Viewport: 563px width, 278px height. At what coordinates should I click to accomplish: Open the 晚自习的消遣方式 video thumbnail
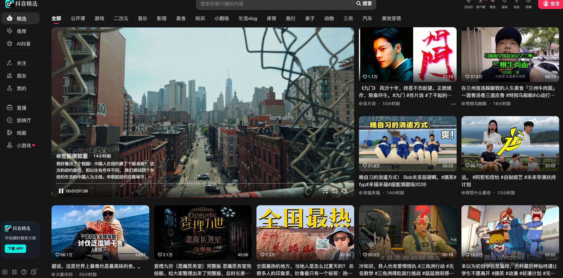tap(408, 144)
